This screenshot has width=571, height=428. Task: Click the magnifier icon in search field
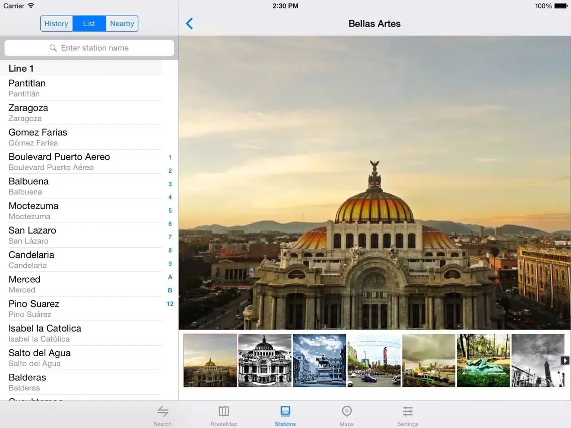(x=53, y=48)
